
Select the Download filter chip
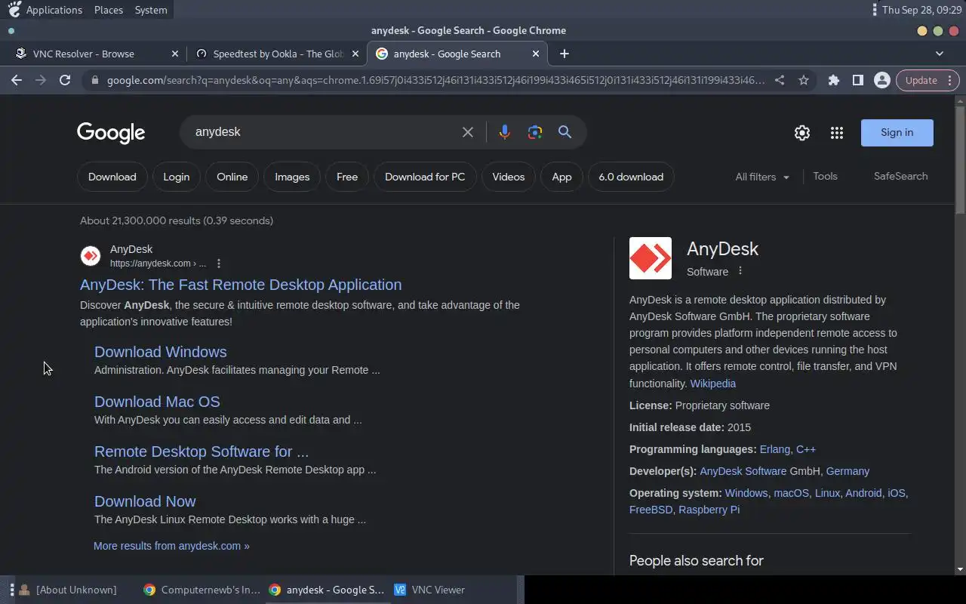[112, 177]
